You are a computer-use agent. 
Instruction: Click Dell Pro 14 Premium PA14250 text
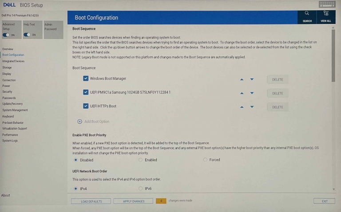(x=20, y=16)
